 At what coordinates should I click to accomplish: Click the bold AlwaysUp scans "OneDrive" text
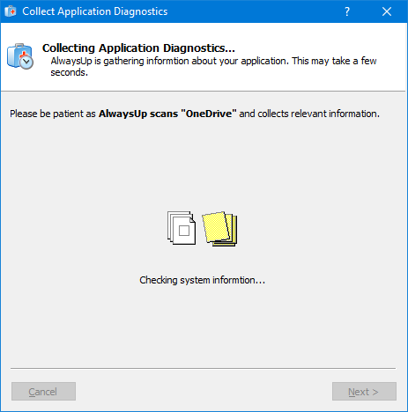pyautogui.click(x=167, y=114)
